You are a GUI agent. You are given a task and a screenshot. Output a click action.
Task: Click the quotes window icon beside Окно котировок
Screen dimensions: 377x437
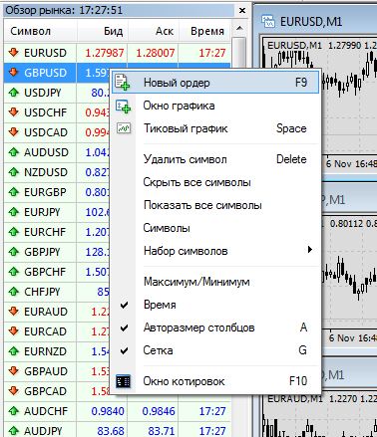click(123, 381)
